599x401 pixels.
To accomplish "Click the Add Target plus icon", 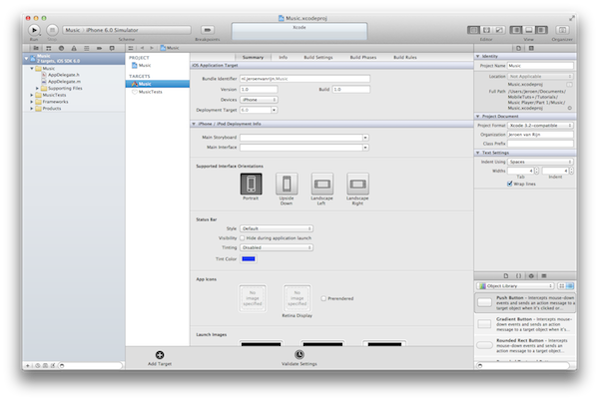I will click(160, 355).
